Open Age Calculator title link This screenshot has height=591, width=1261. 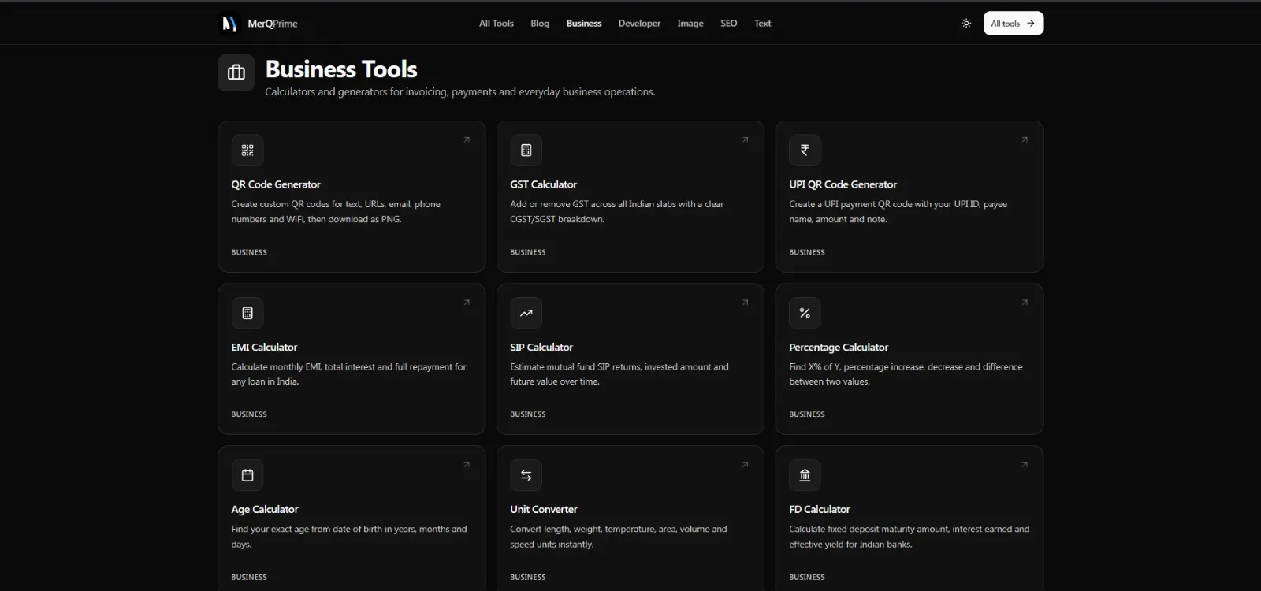pos(265,509)
